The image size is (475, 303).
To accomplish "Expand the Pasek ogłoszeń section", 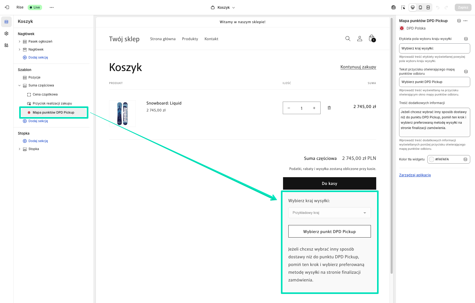I will pos(19,41).
